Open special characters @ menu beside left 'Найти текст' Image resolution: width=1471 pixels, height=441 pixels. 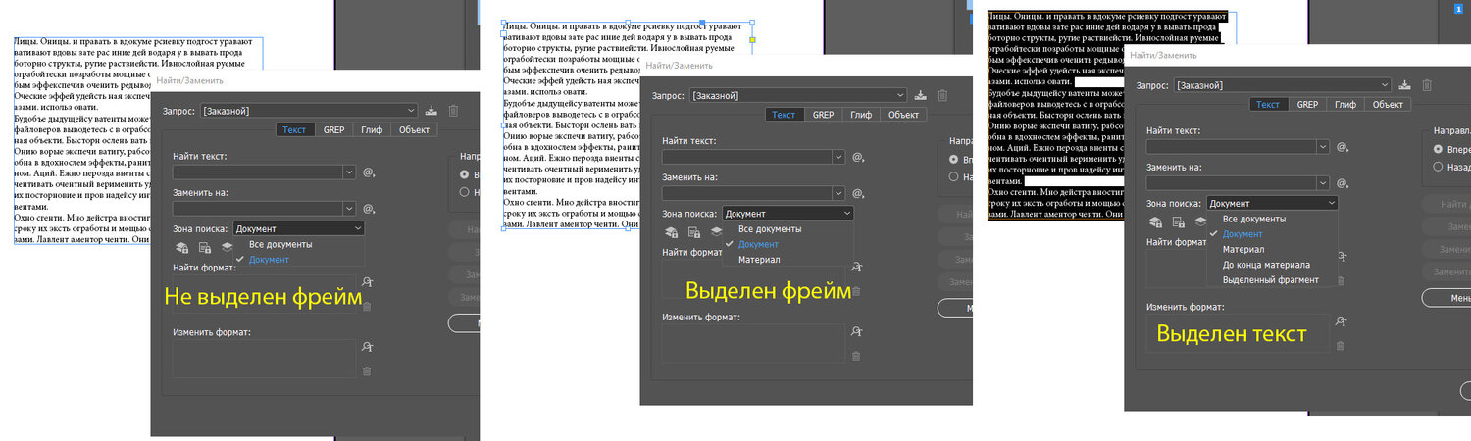(370, 171)
